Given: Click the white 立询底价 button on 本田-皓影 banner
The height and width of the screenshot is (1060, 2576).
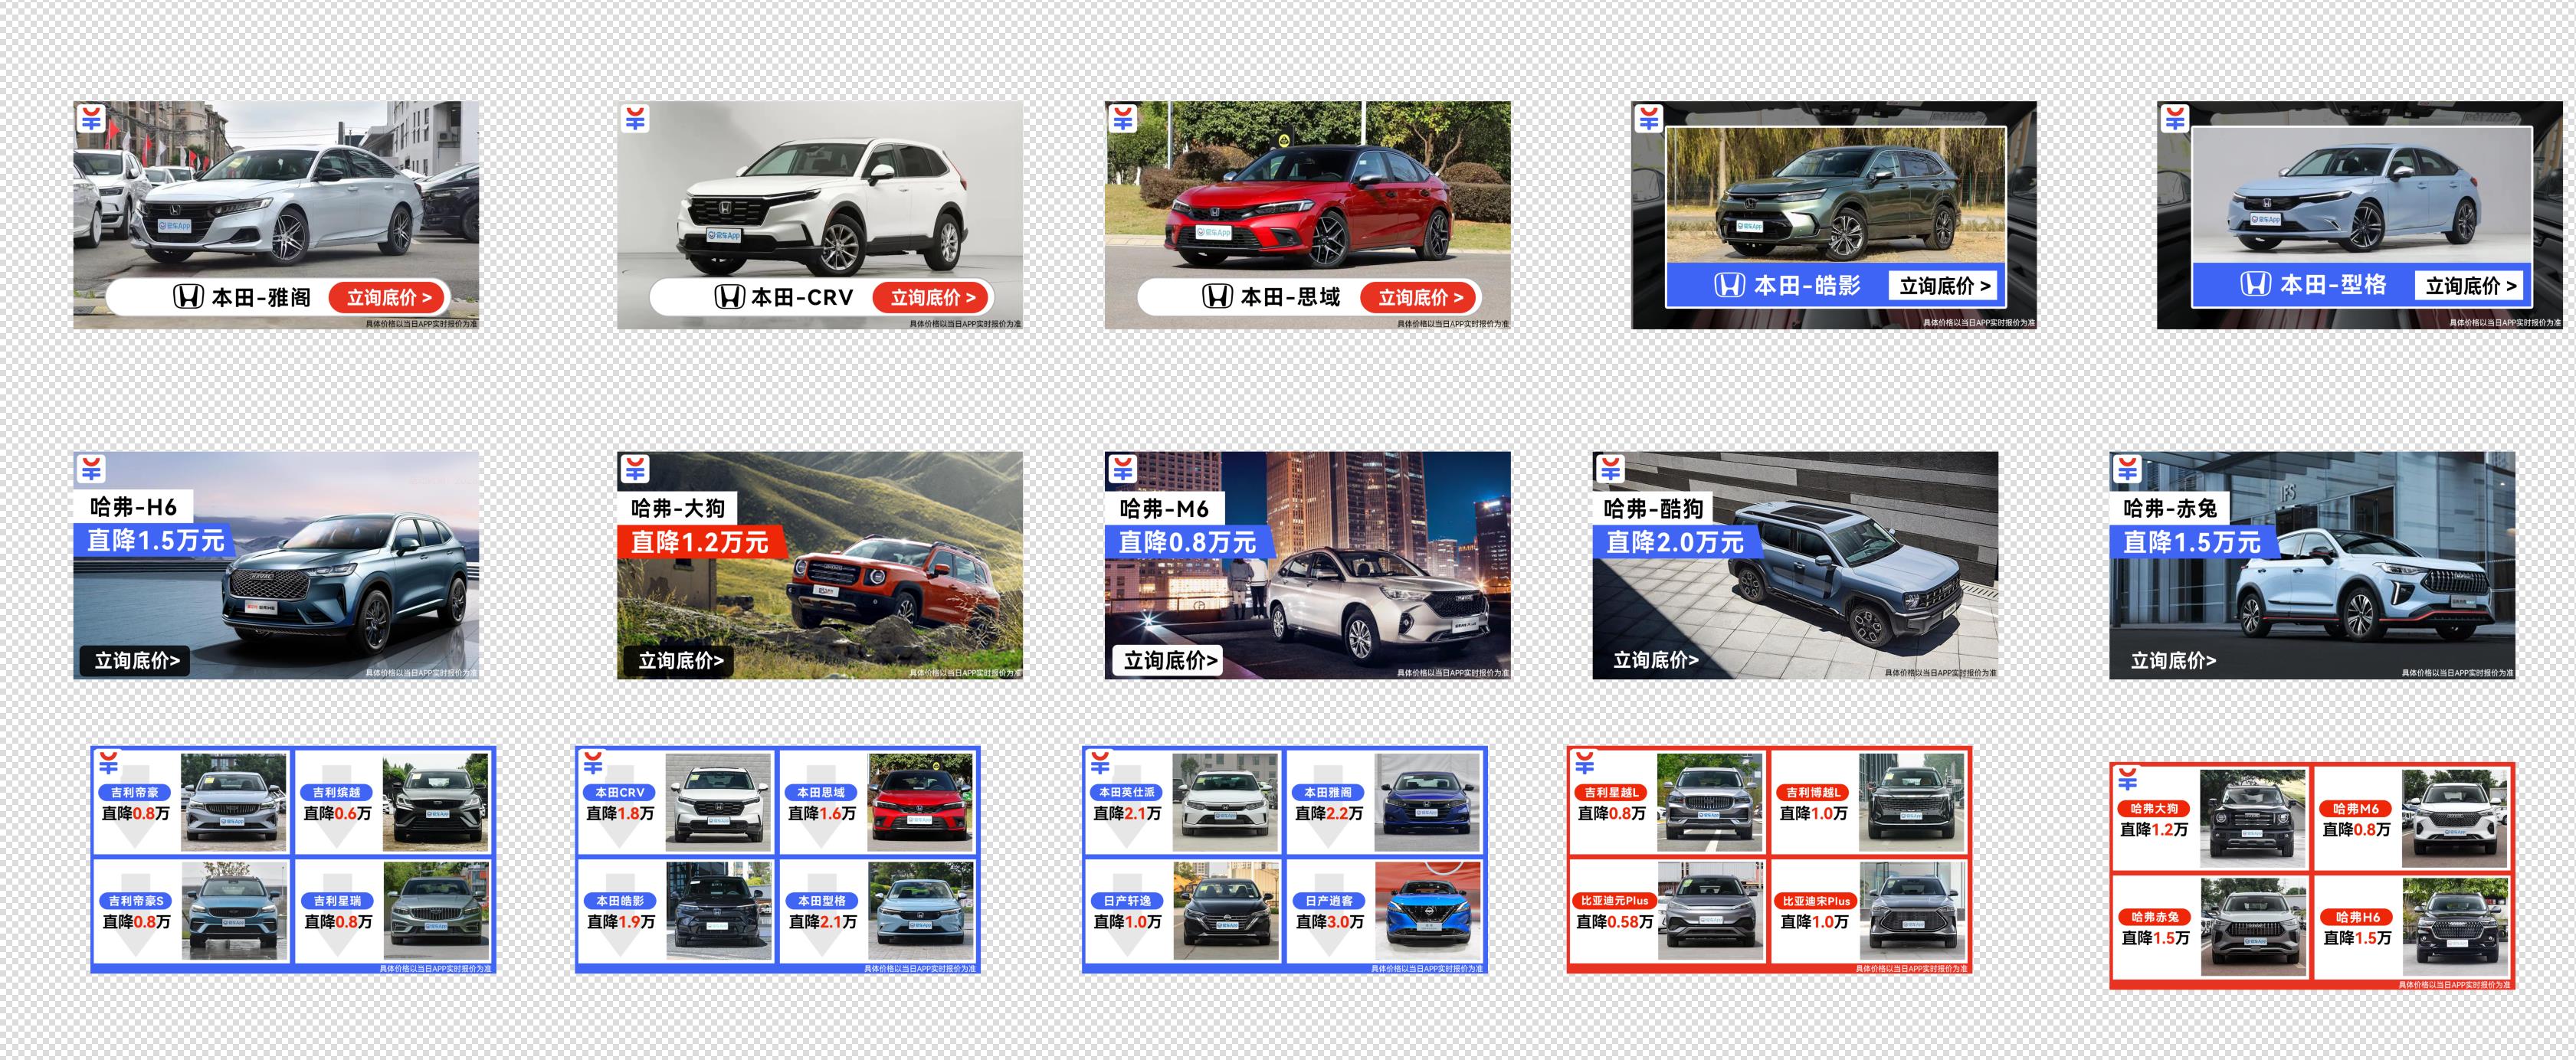Looking at the screenshot, I should (x=1945, y=286).
